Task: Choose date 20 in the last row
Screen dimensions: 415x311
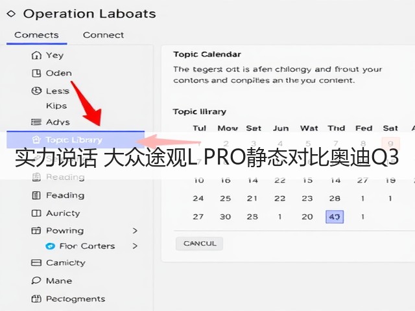Action: 307,217
